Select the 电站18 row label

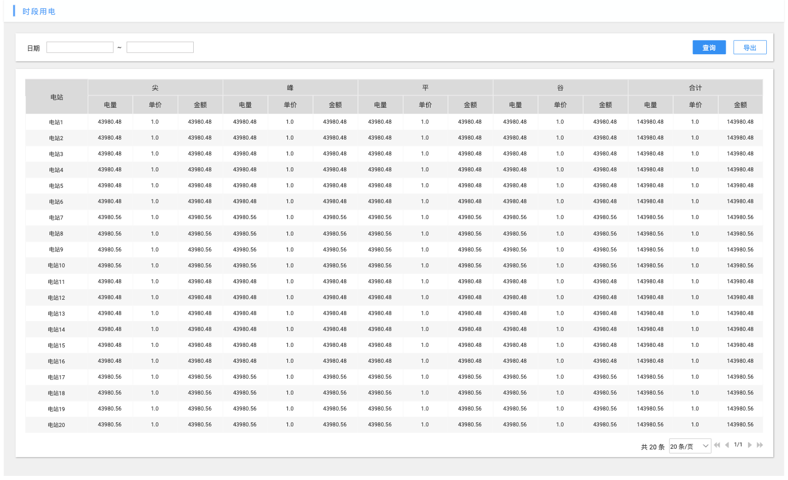tap(57, 393)
